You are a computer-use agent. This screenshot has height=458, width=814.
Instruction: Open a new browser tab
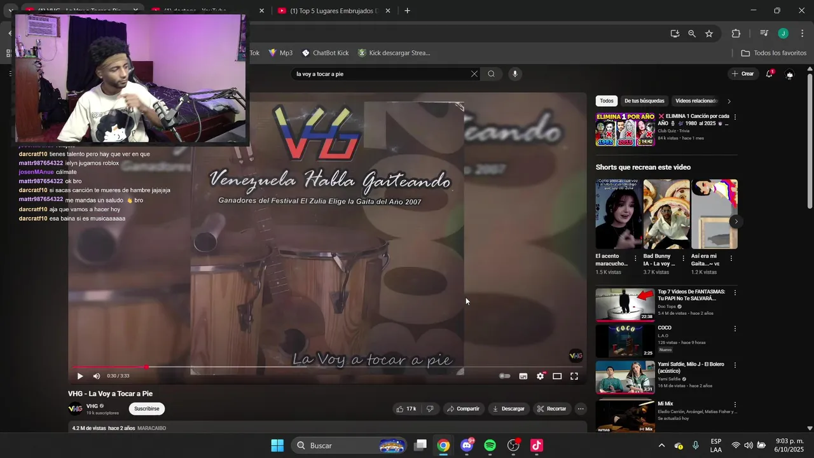[408, 11]
